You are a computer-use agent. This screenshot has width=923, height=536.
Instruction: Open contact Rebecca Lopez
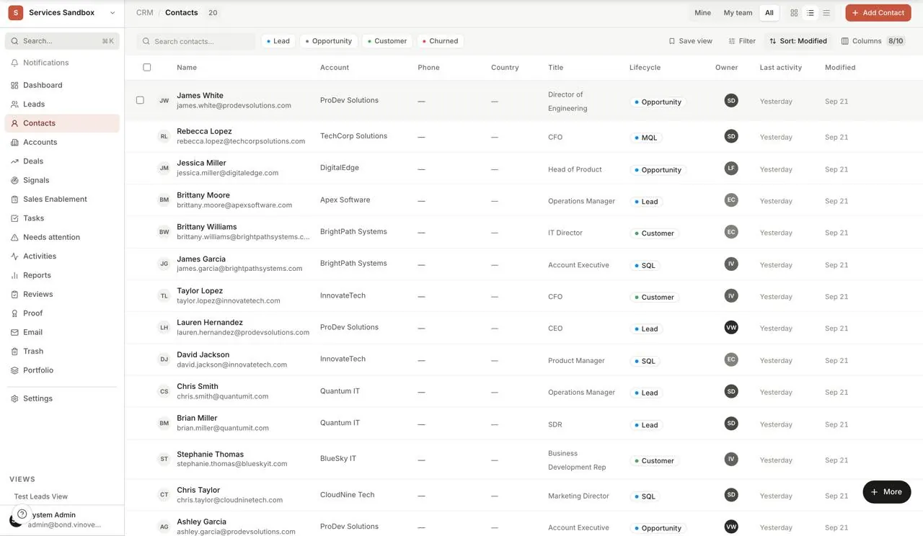(x=204, y=131)
